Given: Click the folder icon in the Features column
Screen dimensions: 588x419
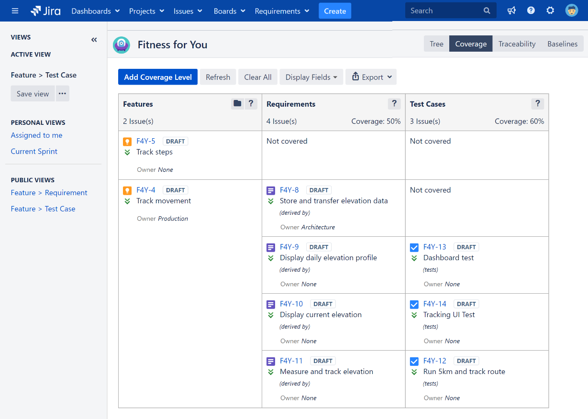Looking at the screenshot, I should (237, 104).
